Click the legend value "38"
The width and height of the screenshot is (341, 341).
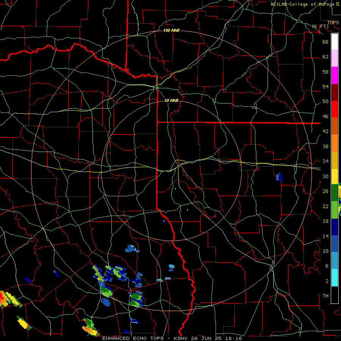coord(325,146)
